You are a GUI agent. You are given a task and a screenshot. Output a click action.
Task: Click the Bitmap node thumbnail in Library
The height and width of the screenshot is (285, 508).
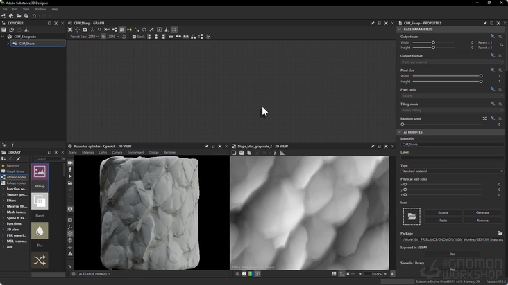tap(40, 172)
